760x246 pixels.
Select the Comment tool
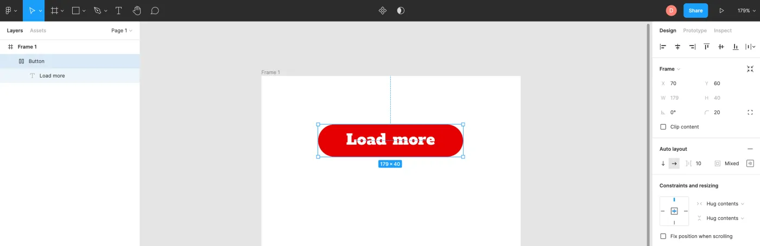pos(155,10)
